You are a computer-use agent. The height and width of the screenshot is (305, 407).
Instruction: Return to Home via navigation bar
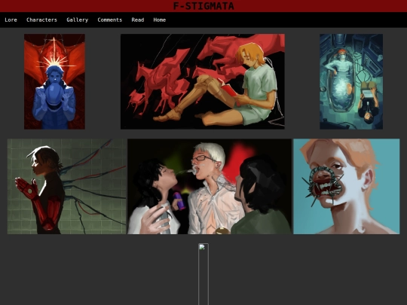pos(159,20)
